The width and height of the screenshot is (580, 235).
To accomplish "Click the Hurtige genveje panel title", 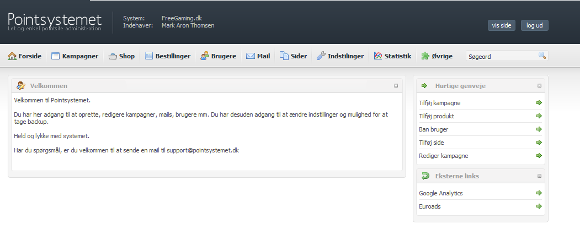I will coord(460,86).
